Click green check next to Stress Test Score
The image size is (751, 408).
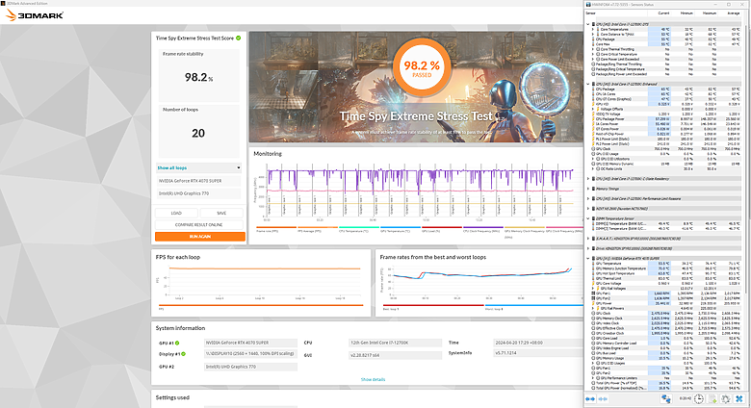click(239, 38)
